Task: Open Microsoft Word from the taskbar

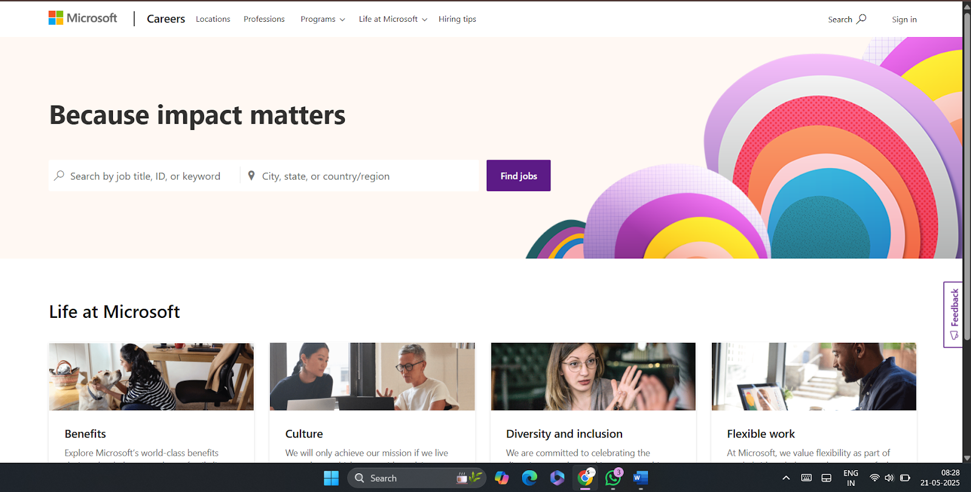Action: (x=641, y=478)
